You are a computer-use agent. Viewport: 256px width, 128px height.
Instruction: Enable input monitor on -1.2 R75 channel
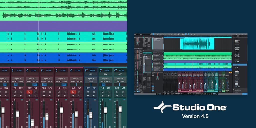[65, 96]
